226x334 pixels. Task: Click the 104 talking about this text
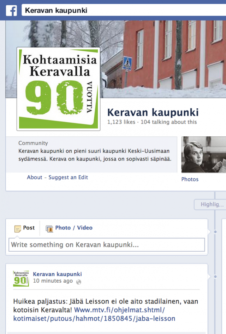click(x=169, y=122)
